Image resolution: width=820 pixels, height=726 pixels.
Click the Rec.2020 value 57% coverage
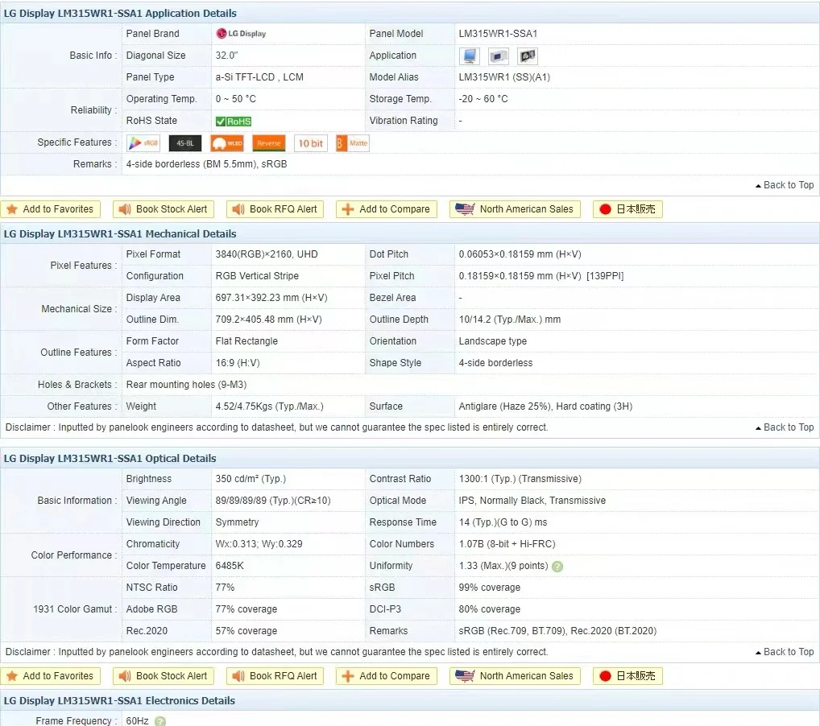pos(246,631)
